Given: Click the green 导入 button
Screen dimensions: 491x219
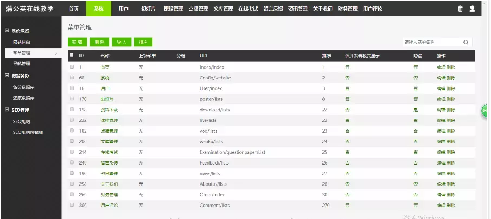Looking at the screenshot, I should [122, 42].
